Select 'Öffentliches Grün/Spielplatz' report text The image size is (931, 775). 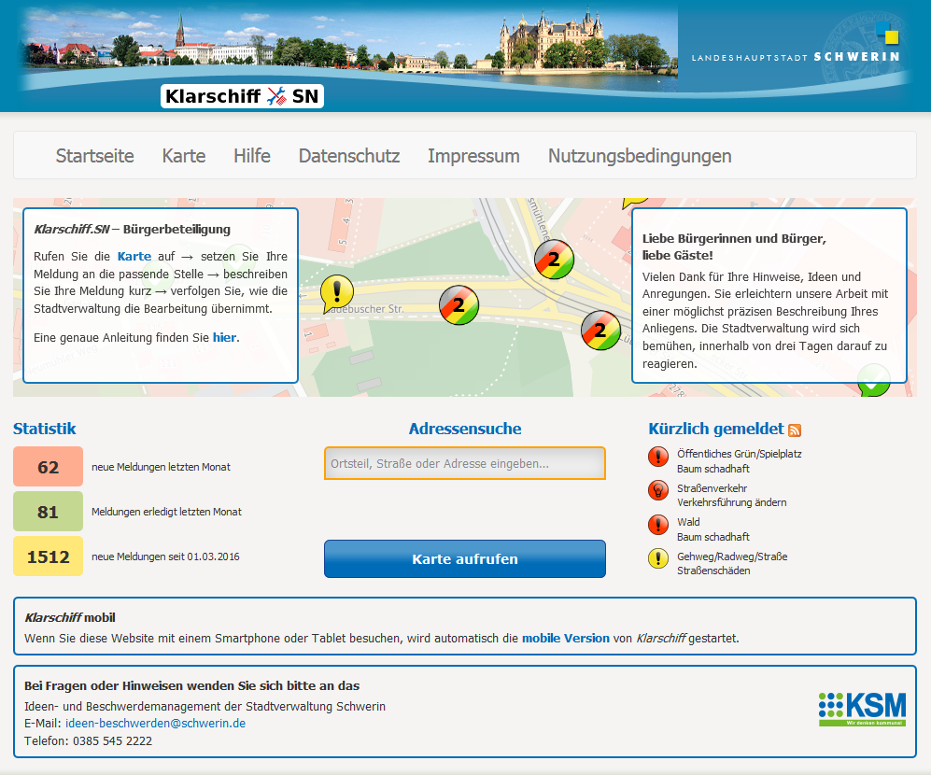click(x=740, y=455)
